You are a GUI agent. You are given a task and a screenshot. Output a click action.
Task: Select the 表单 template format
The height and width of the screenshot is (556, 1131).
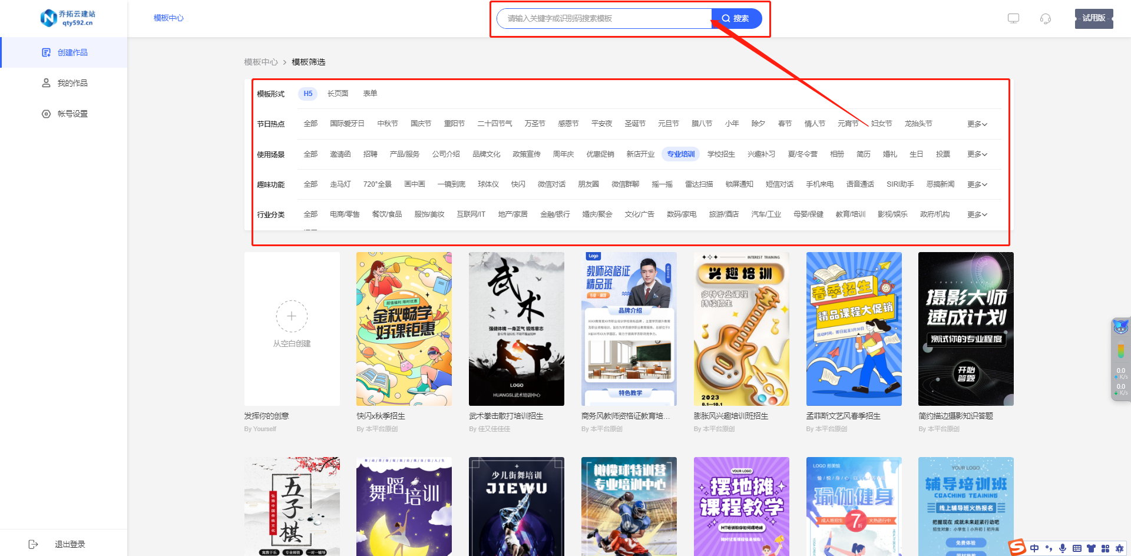[370, 94]
